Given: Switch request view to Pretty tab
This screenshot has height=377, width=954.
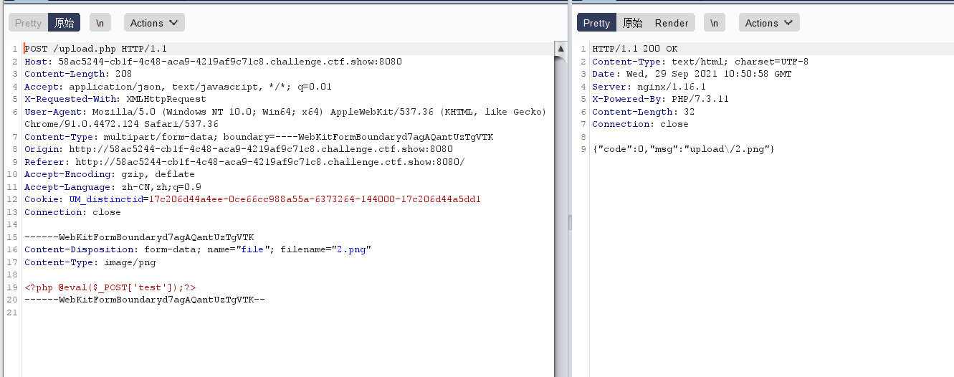Looking at the screenshot, I should (29, 23).
